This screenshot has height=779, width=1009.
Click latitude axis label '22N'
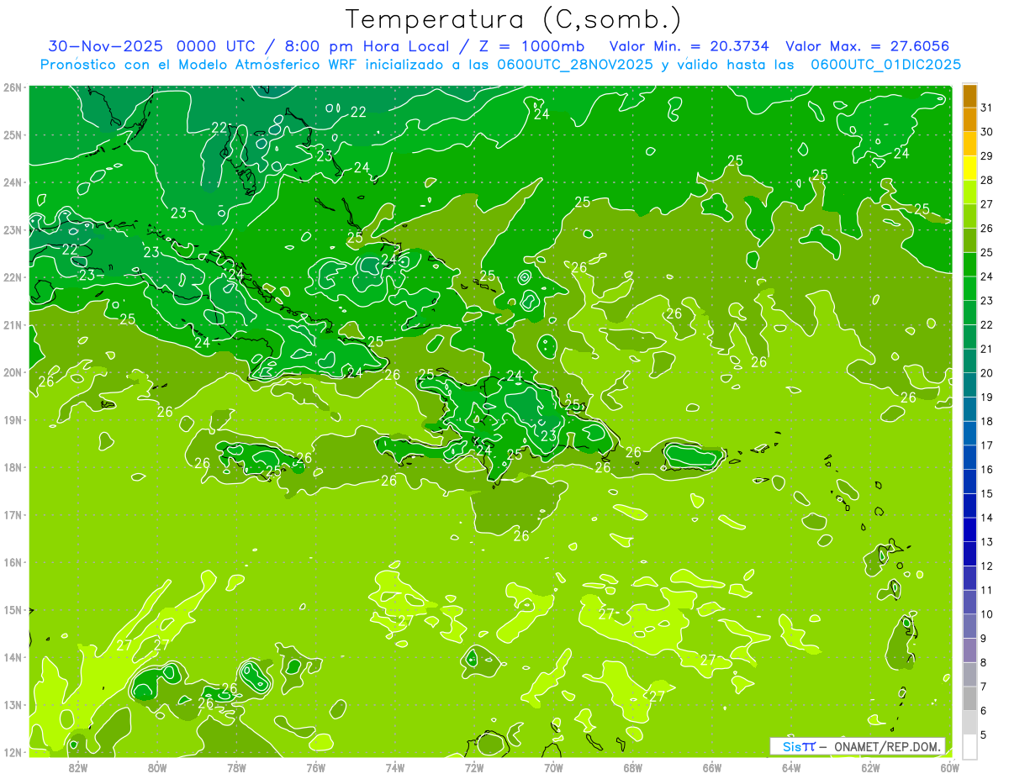click(13, 277)
